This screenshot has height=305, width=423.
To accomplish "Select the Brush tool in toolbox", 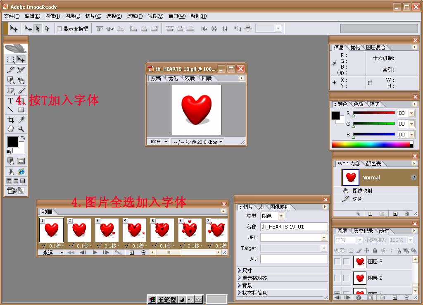I will tap(21, 91).
